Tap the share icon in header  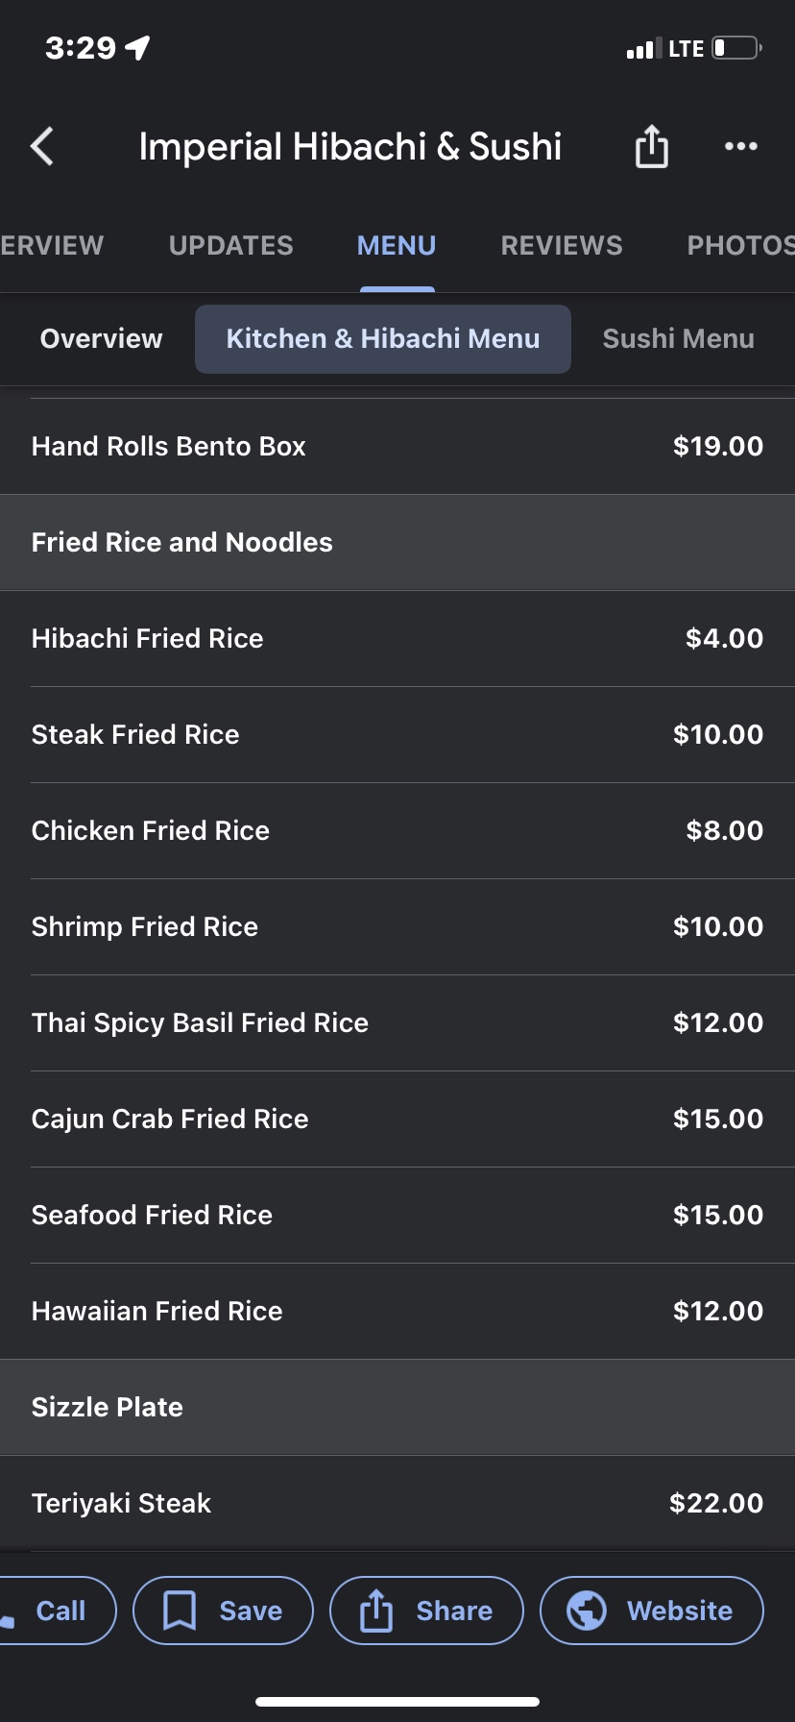[651, 147]
